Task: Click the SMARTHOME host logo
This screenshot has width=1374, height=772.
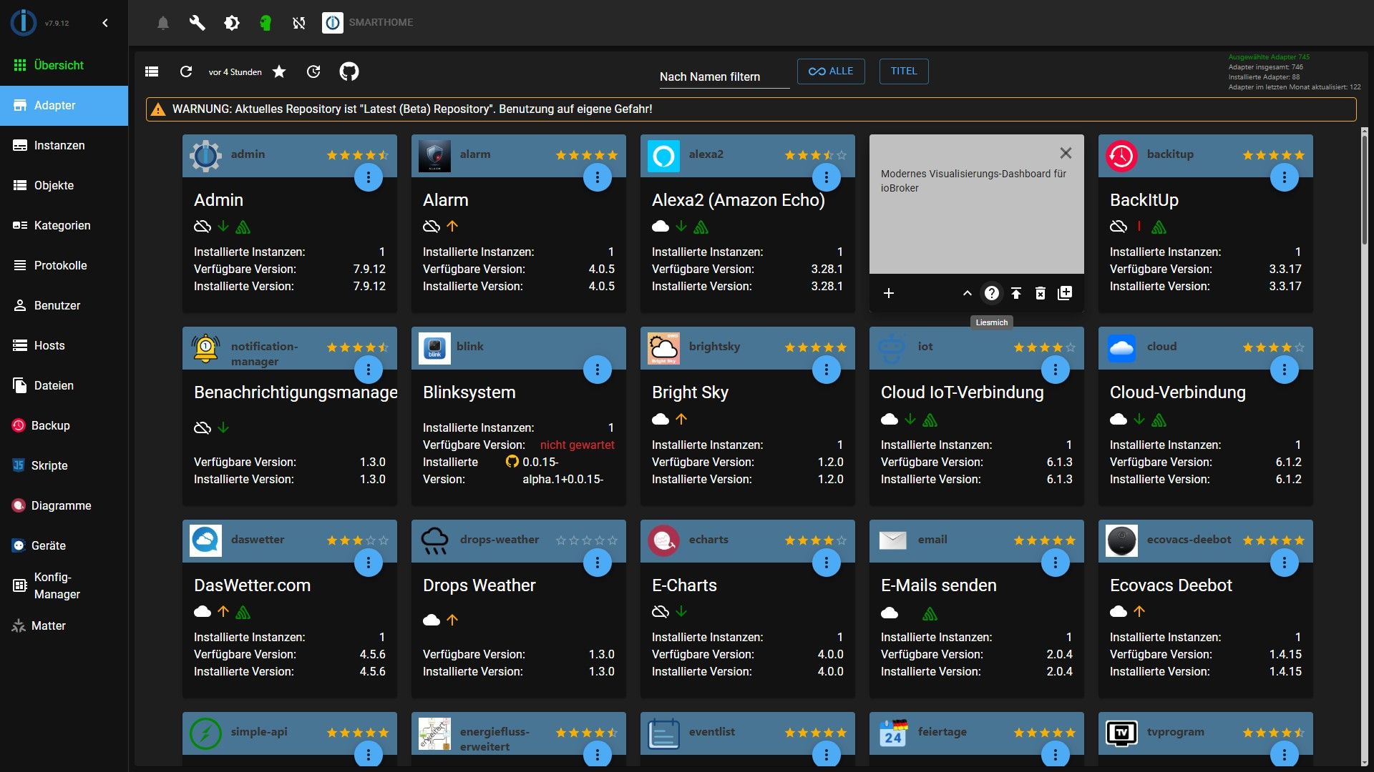Action: click(x=333, y=23)
